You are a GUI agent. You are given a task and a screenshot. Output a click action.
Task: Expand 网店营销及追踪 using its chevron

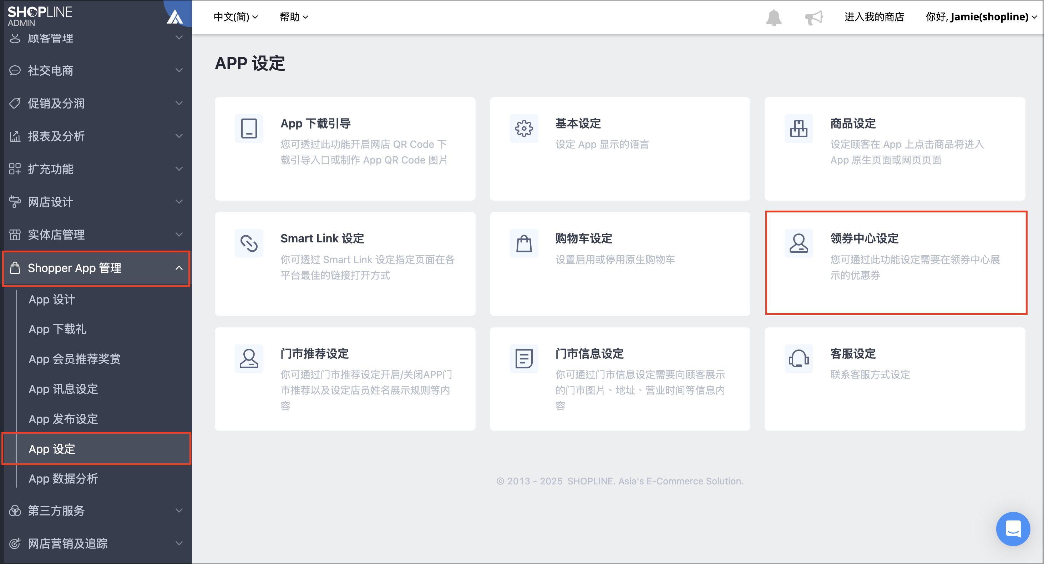point(179,543)
